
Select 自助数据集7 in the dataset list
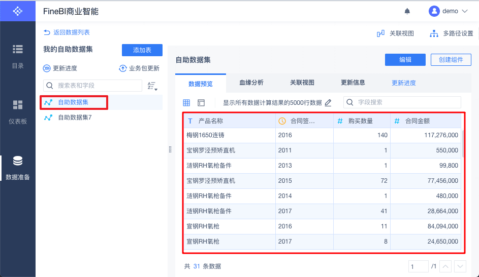pyautogui.click(x=75, y=117)
